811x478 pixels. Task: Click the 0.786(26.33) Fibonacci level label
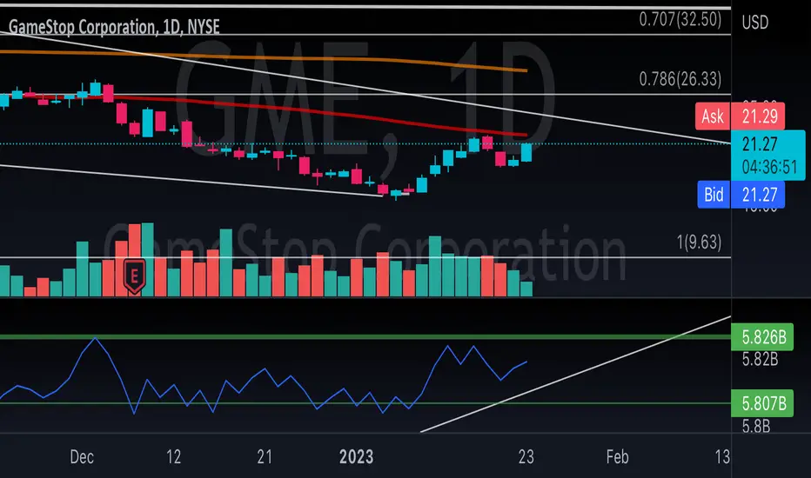[x=680, y=79]
